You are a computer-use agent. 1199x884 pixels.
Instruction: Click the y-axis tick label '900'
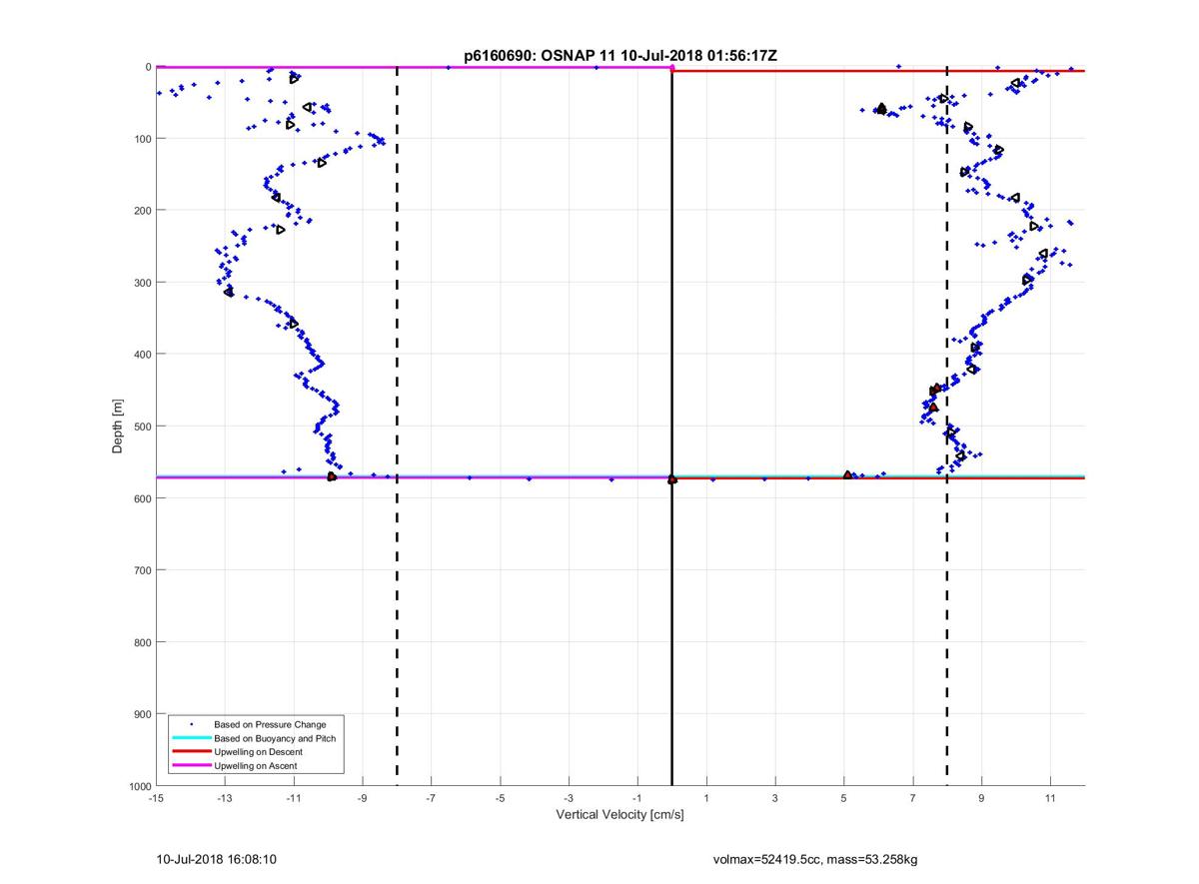click(142, 714)
